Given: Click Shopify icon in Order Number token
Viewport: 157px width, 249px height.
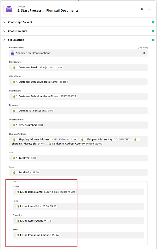Looking at the screenshot, I should click(x=14, y=125).
